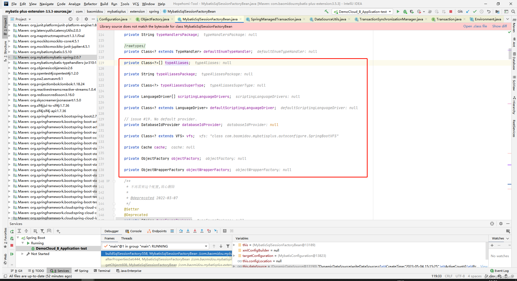This screenshot has width=517, height=281.
Task: Click Git rollback undo arrow
Action: point(489,12)
